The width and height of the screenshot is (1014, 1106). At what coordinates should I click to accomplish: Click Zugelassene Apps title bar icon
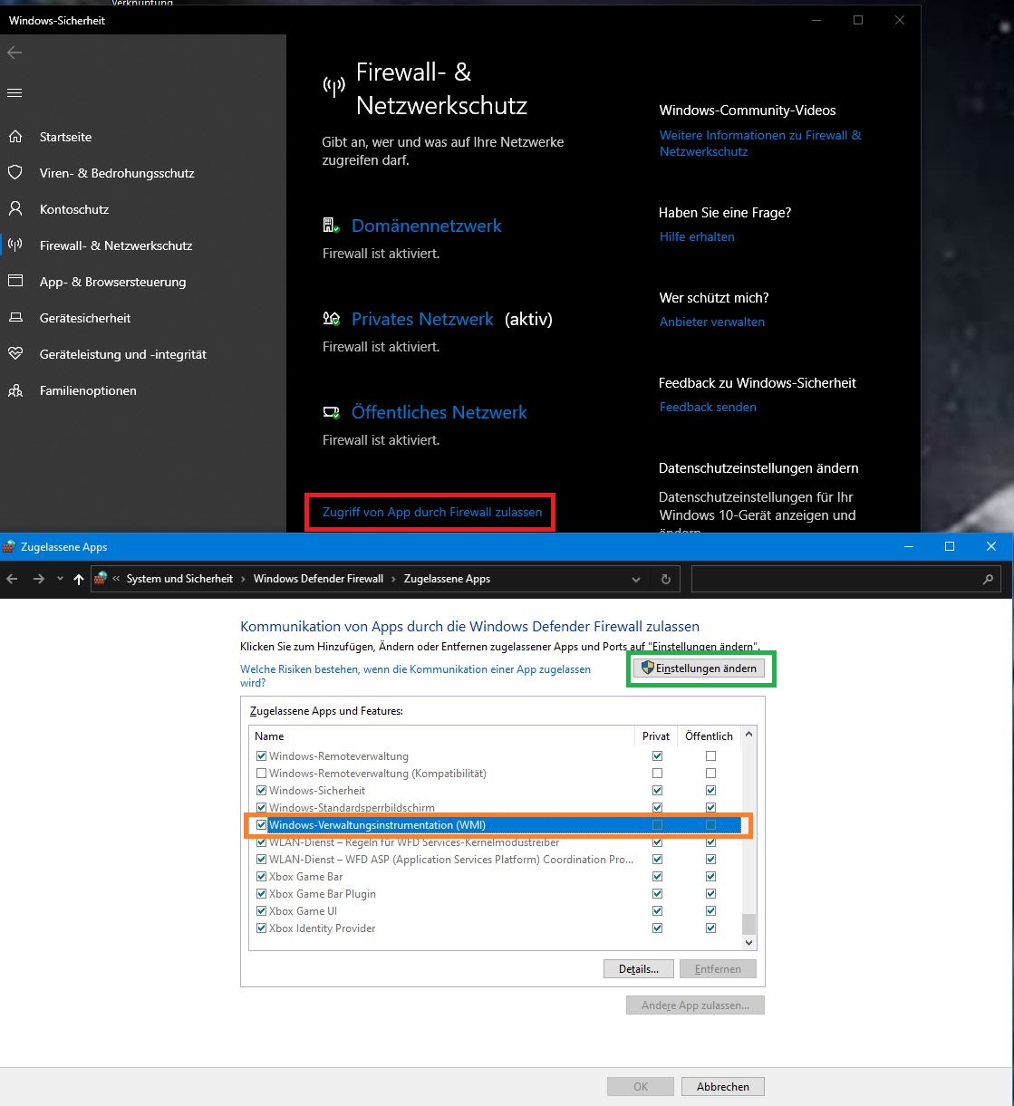9,547
